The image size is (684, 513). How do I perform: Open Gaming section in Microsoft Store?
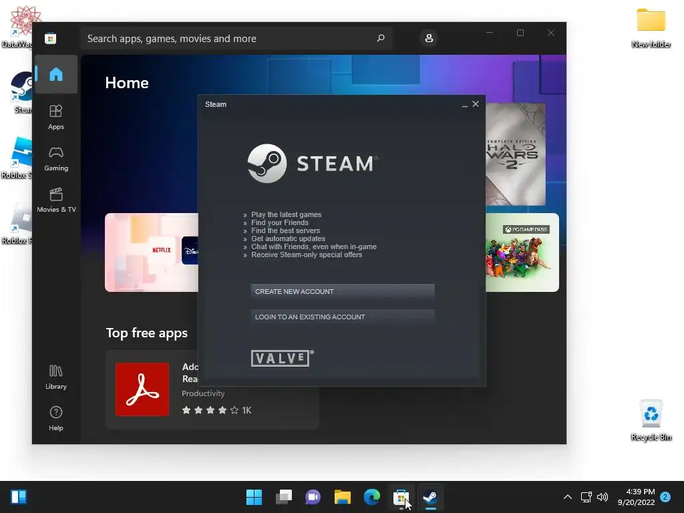[x=56, y=159]
